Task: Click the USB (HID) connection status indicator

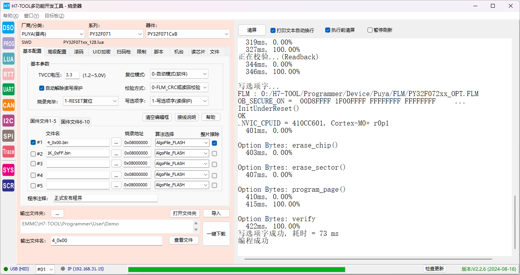Action: click(x=17, y=269)
